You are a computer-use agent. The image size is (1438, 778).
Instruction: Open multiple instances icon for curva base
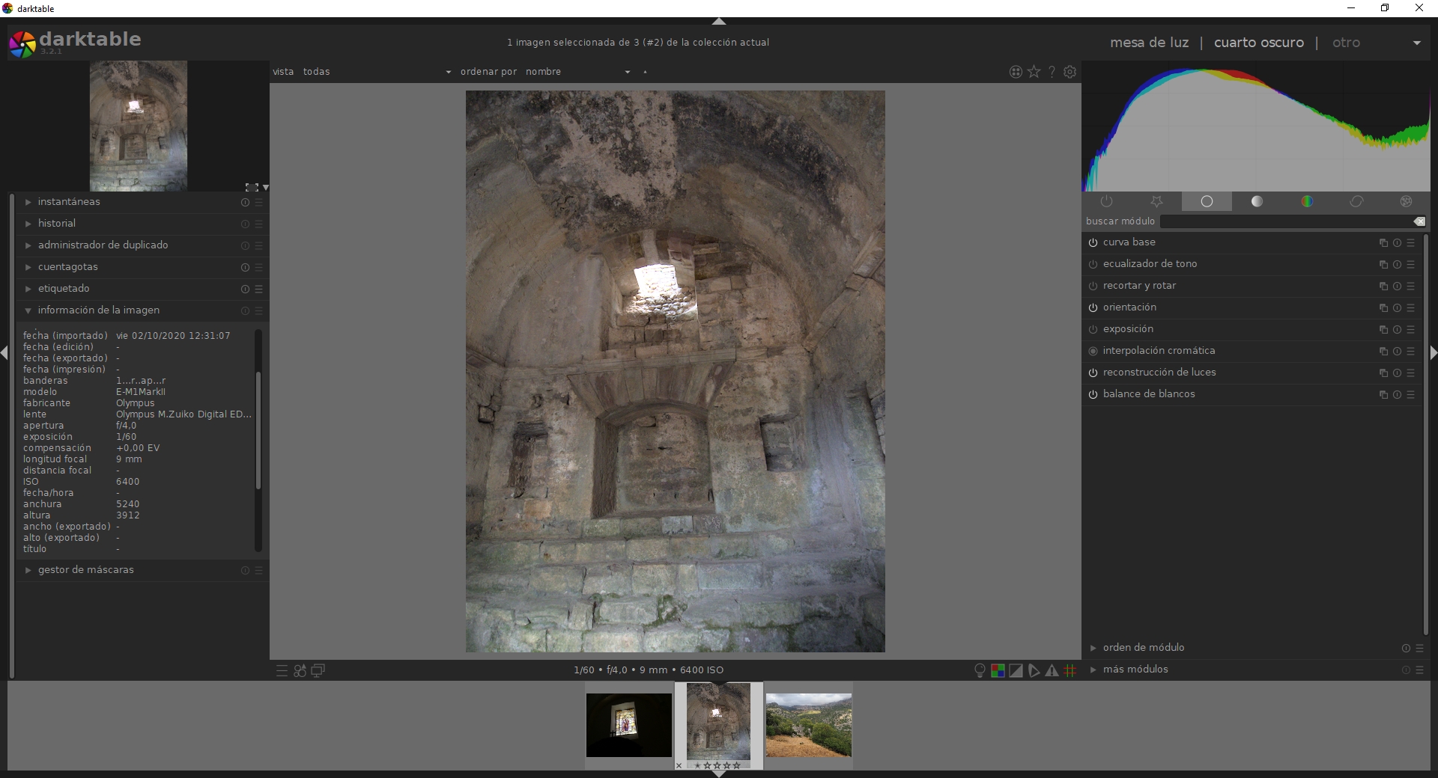(1383, 243)
